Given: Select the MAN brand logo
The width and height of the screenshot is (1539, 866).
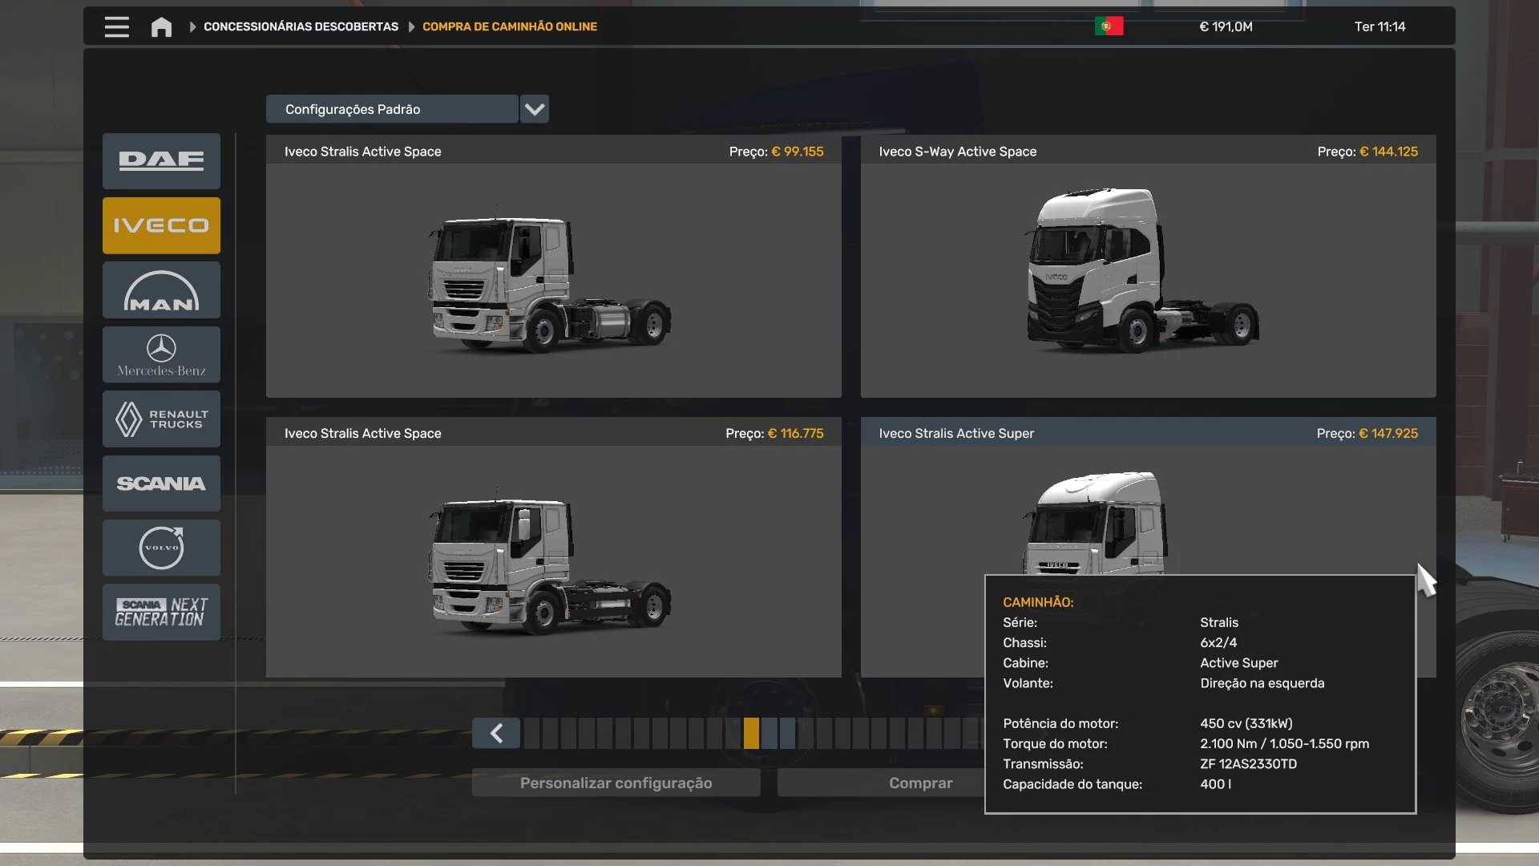Looking at the screenshot, I should point(161,290).
